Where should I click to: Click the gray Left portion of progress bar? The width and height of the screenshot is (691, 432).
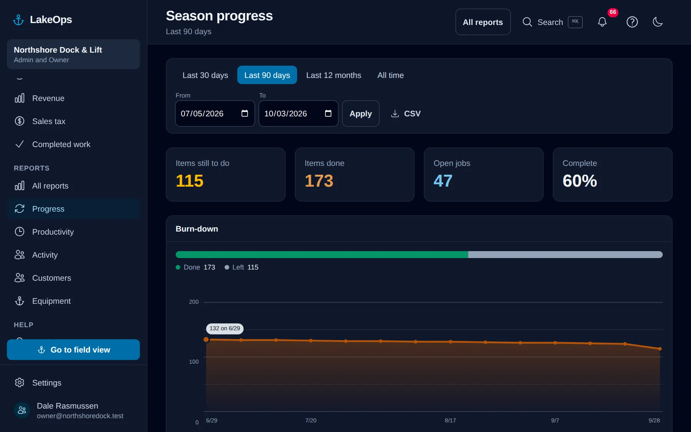coord(565,255)
